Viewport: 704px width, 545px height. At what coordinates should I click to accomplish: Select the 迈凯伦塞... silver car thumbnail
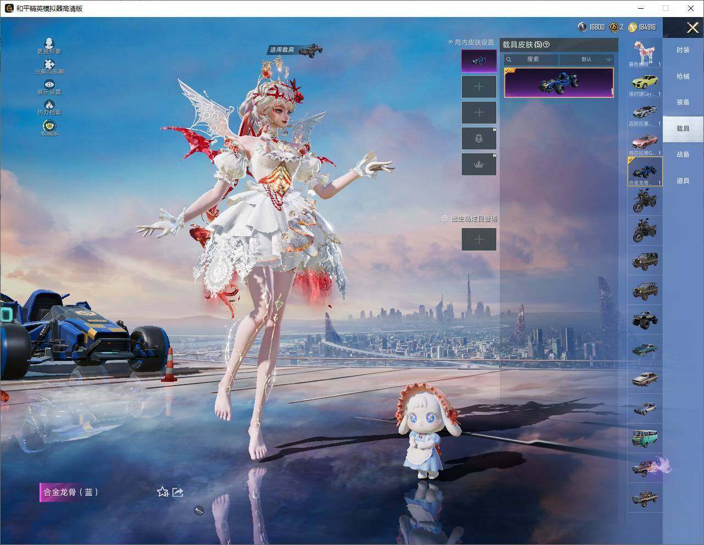645,113
